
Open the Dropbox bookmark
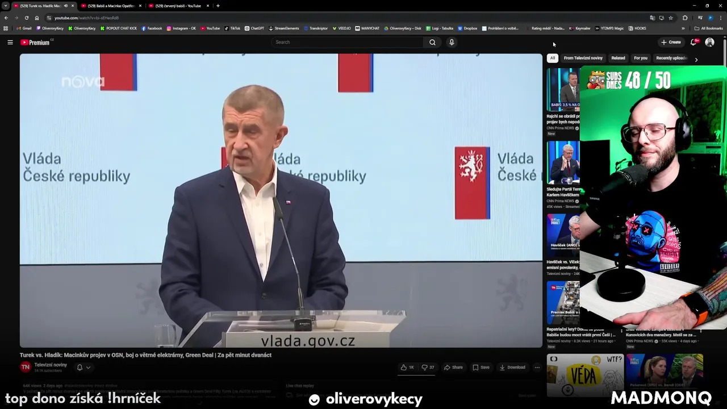pyautogui.click(x=467, y=28)
